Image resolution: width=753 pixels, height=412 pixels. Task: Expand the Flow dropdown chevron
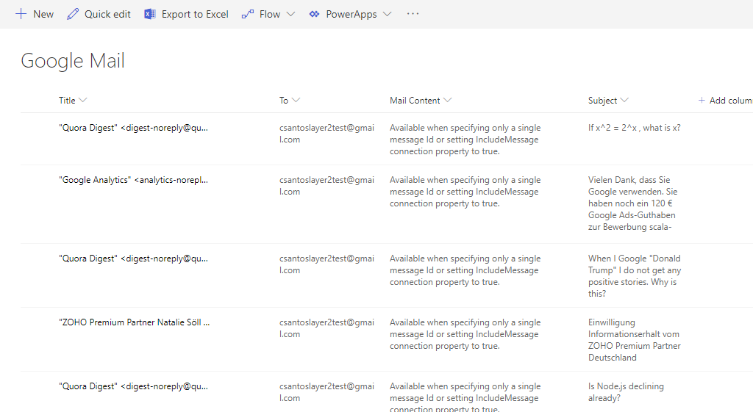pos(290,14)
